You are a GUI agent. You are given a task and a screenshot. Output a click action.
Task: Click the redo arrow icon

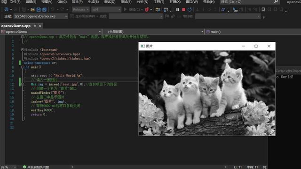click(x=62, y=9)
